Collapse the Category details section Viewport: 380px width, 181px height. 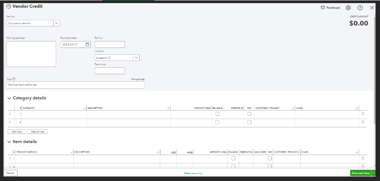9,98
